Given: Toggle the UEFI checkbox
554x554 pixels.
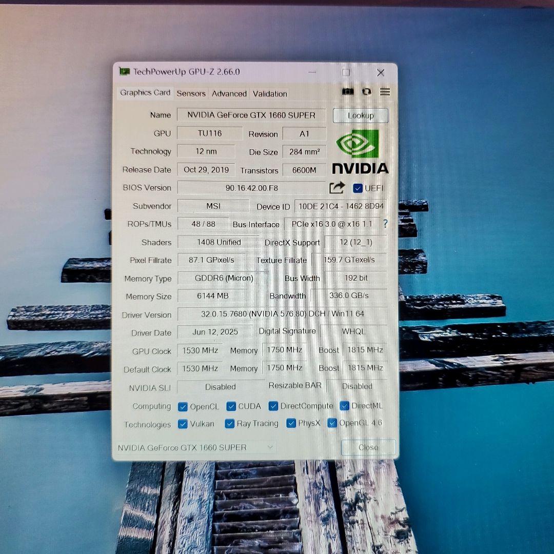Looking at the screenshot, I should click(x=358, y=188).
